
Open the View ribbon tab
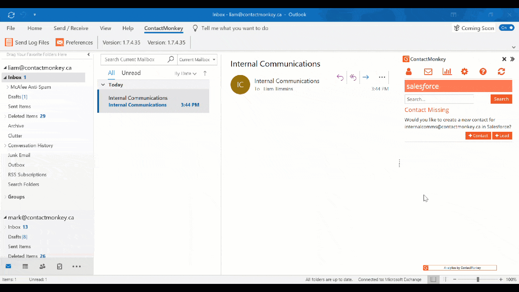point(105,28)
